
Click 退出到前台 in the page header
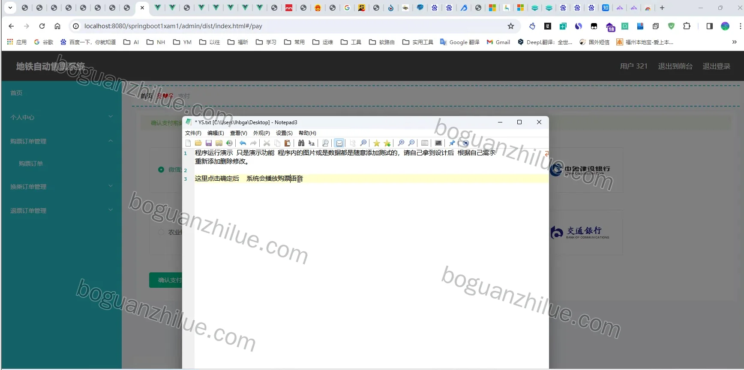675,66
